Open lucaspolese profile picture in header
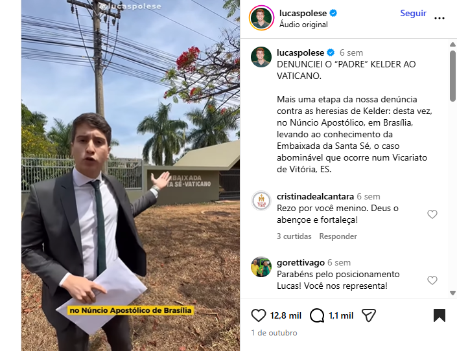Image resolution: width=457 pixels, height=351 pixels. 261,18
